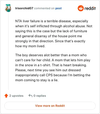
Task: Click the Reddit snoo logo icon
Action: (x=80, y=8)
